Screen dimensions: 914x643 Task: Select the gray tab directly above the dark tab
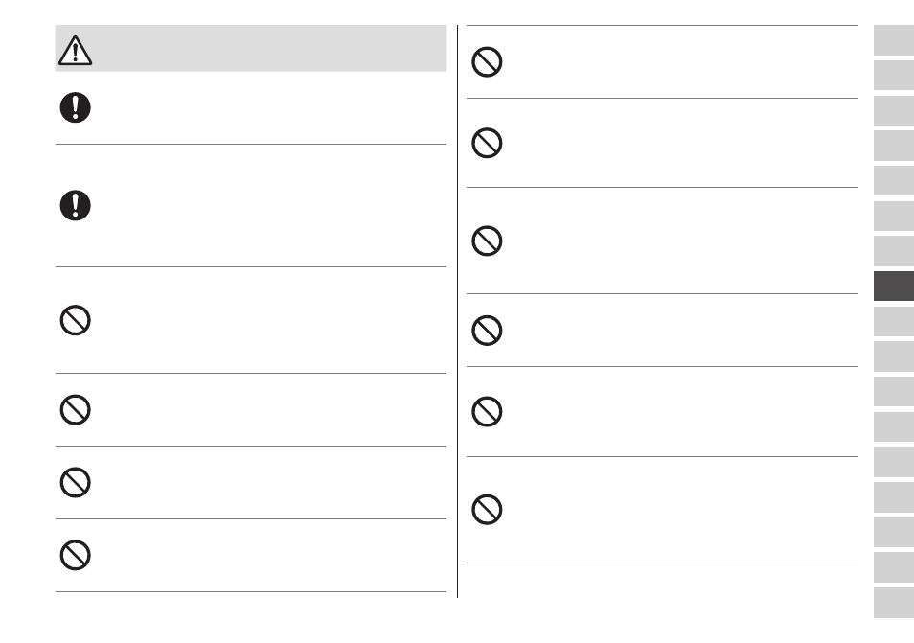[894, 251]
